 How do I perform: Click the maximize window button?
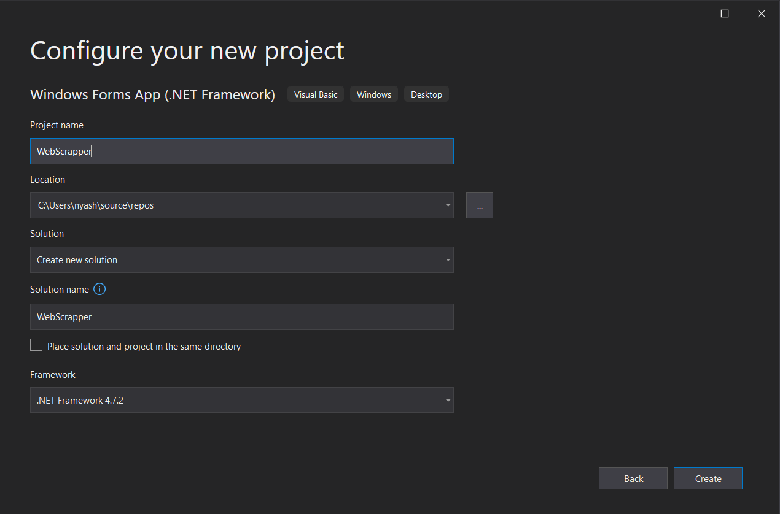(x=724, y=13)
